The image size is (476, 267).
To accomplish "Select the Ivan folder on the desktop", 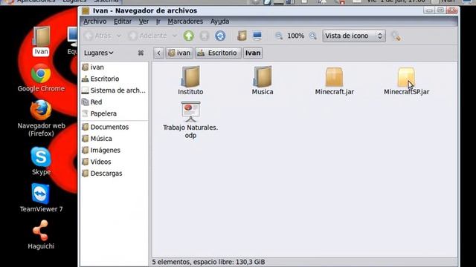I will click(x=41, y=42).
